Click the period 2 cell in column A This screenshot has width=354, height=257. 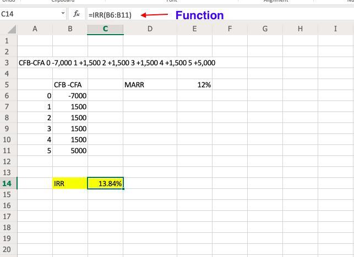pos(35,118)
